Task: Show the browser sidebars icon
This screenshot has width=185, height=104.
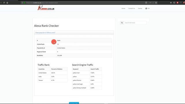Action: [174, 3]
